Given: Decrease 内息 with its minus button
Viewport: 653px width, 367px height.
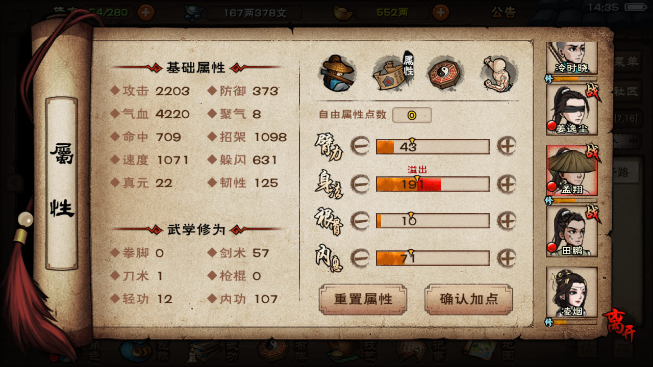Looking at the screenshot, I should 360,258.
